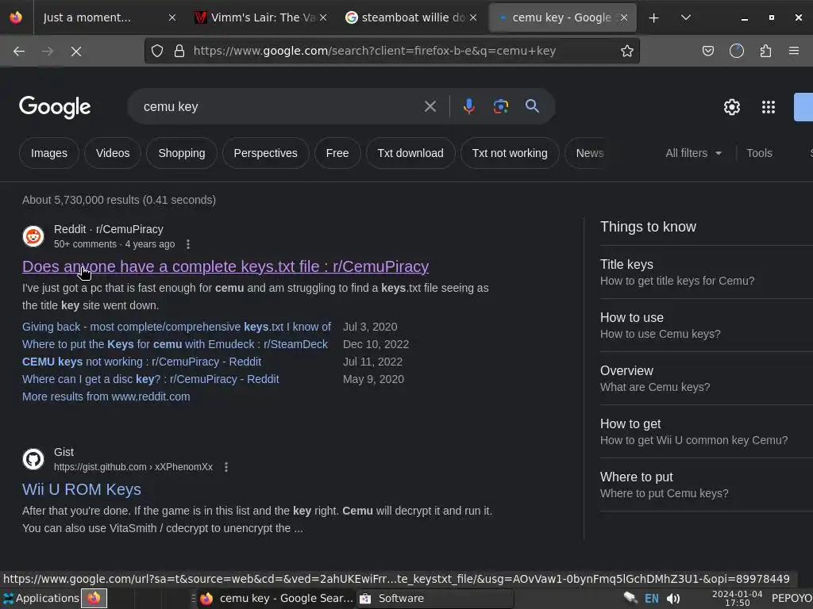Focus the Google search text field
This screenshot has height=609, width=813.
[280, 107]
